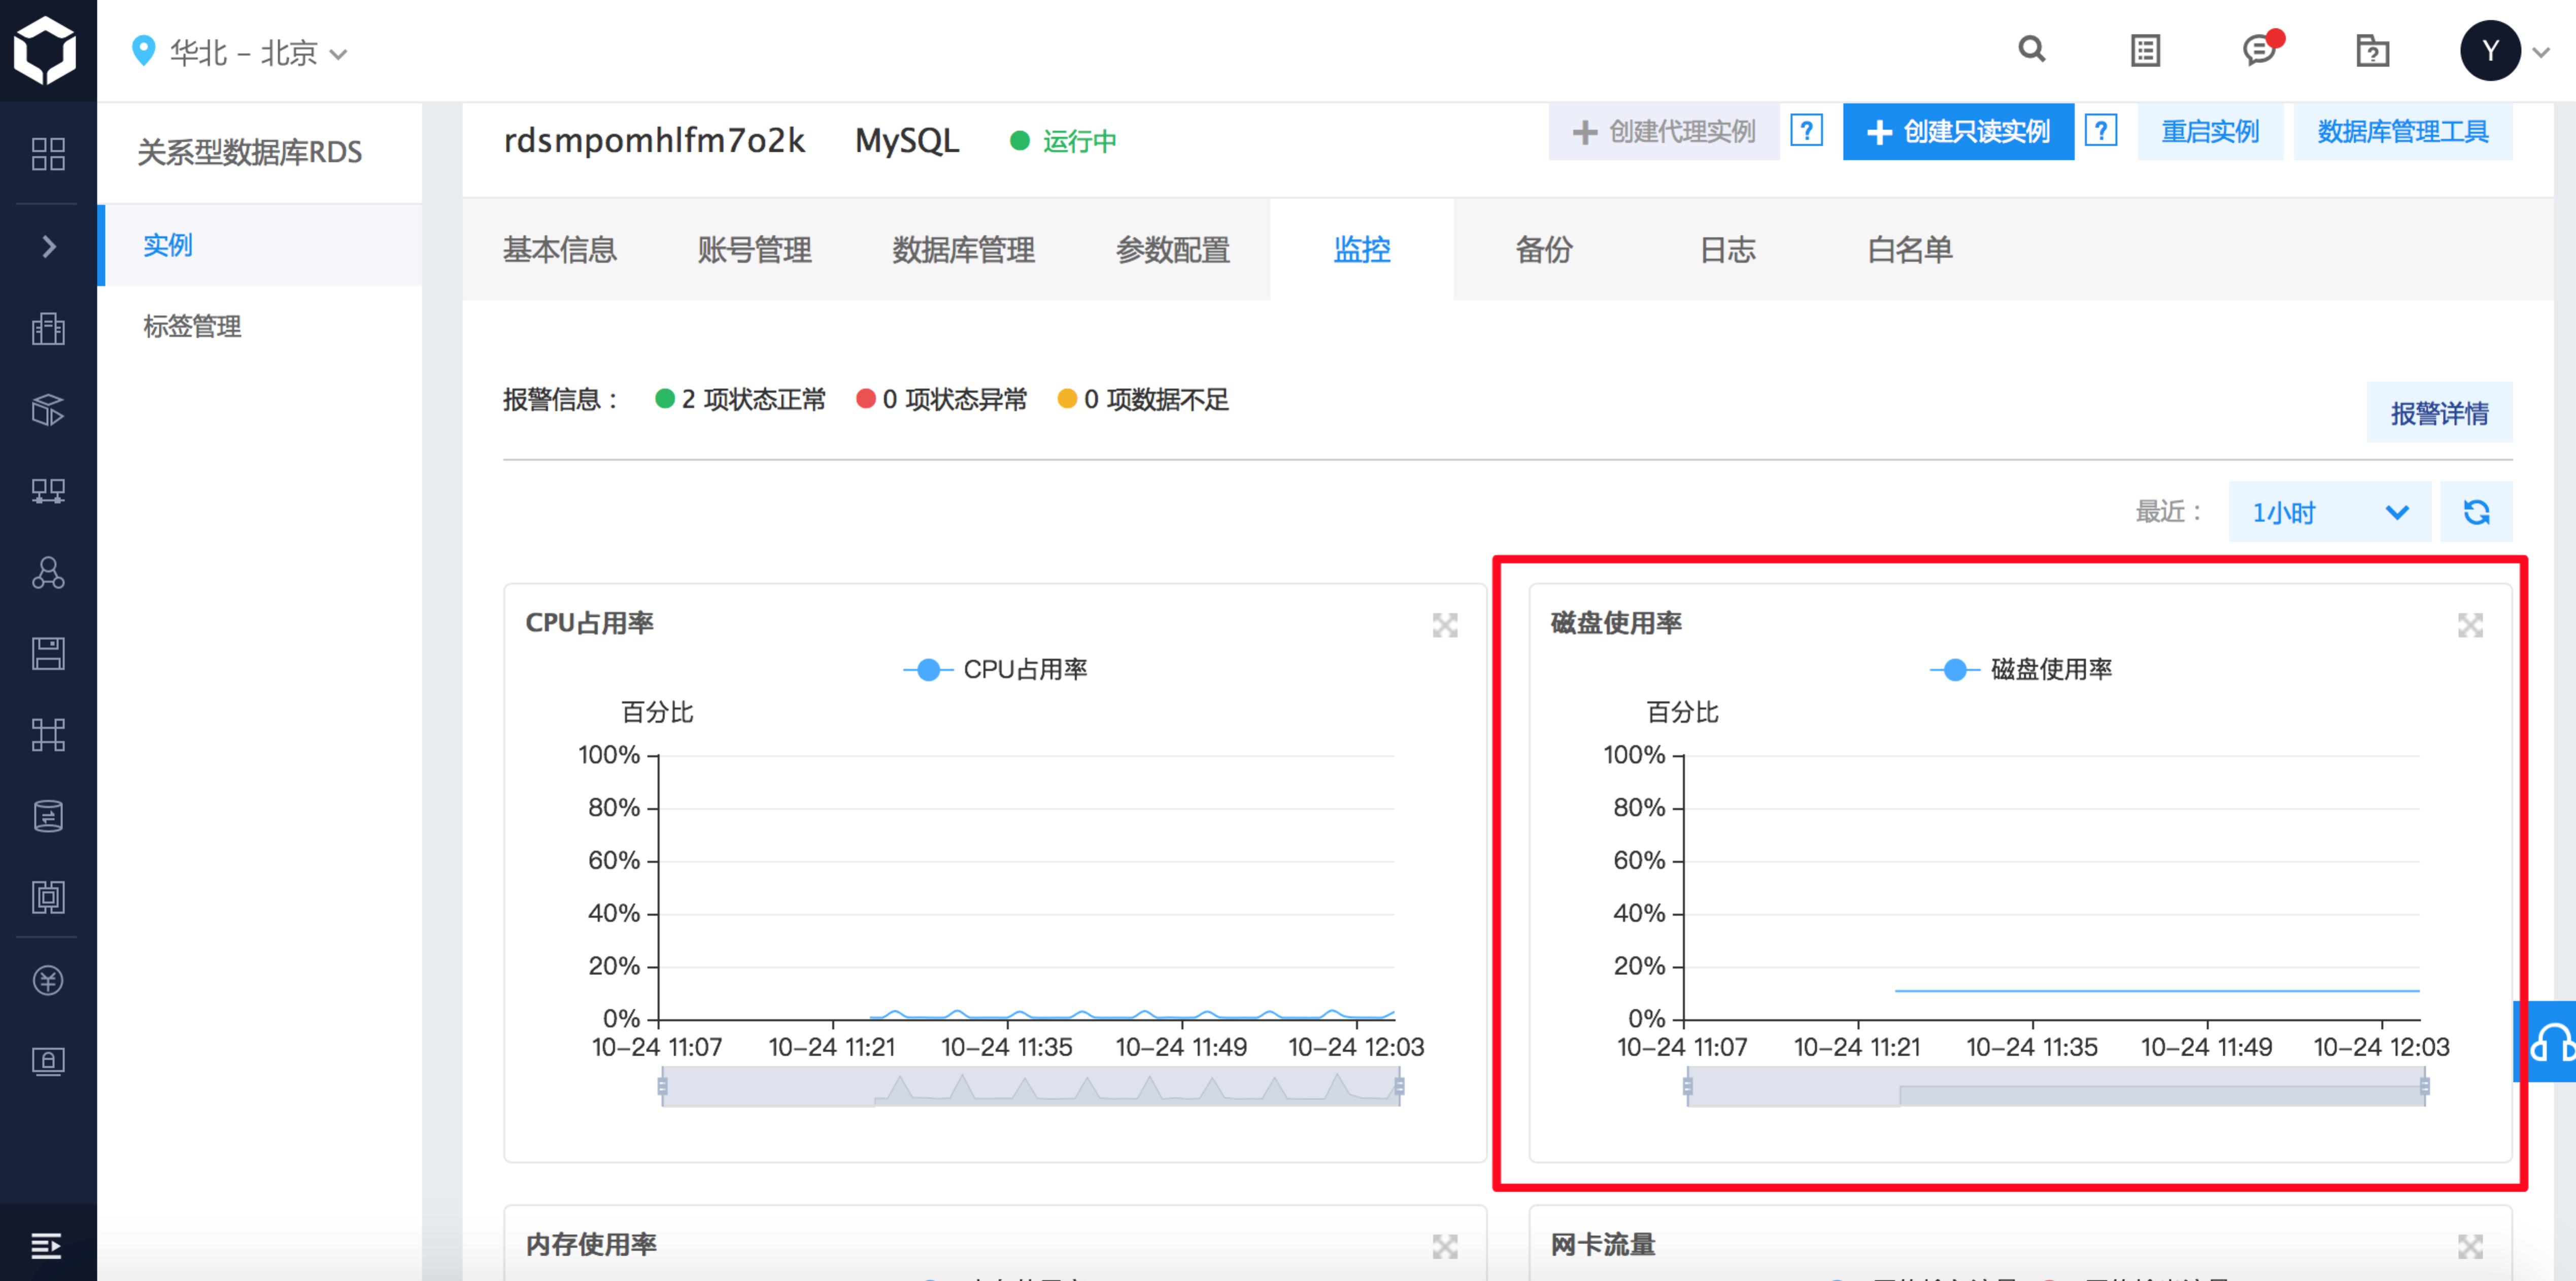
Task: Click the 0 项数据不足 alarm count
Action: (1143, 399)
